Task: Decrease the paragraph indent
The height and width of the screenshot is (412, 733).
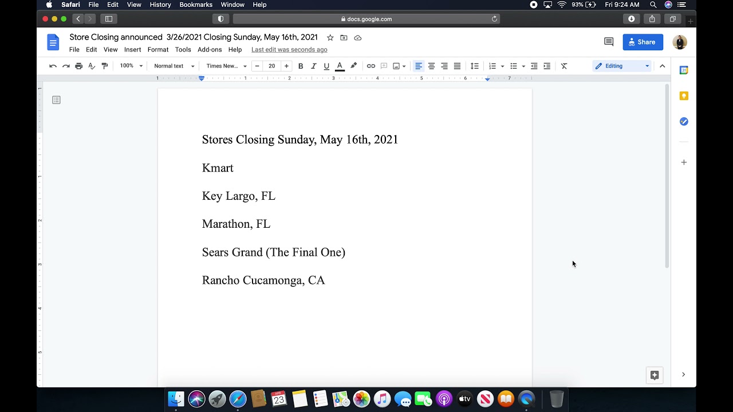Action: pyautogui.click(x=534, y=66)
